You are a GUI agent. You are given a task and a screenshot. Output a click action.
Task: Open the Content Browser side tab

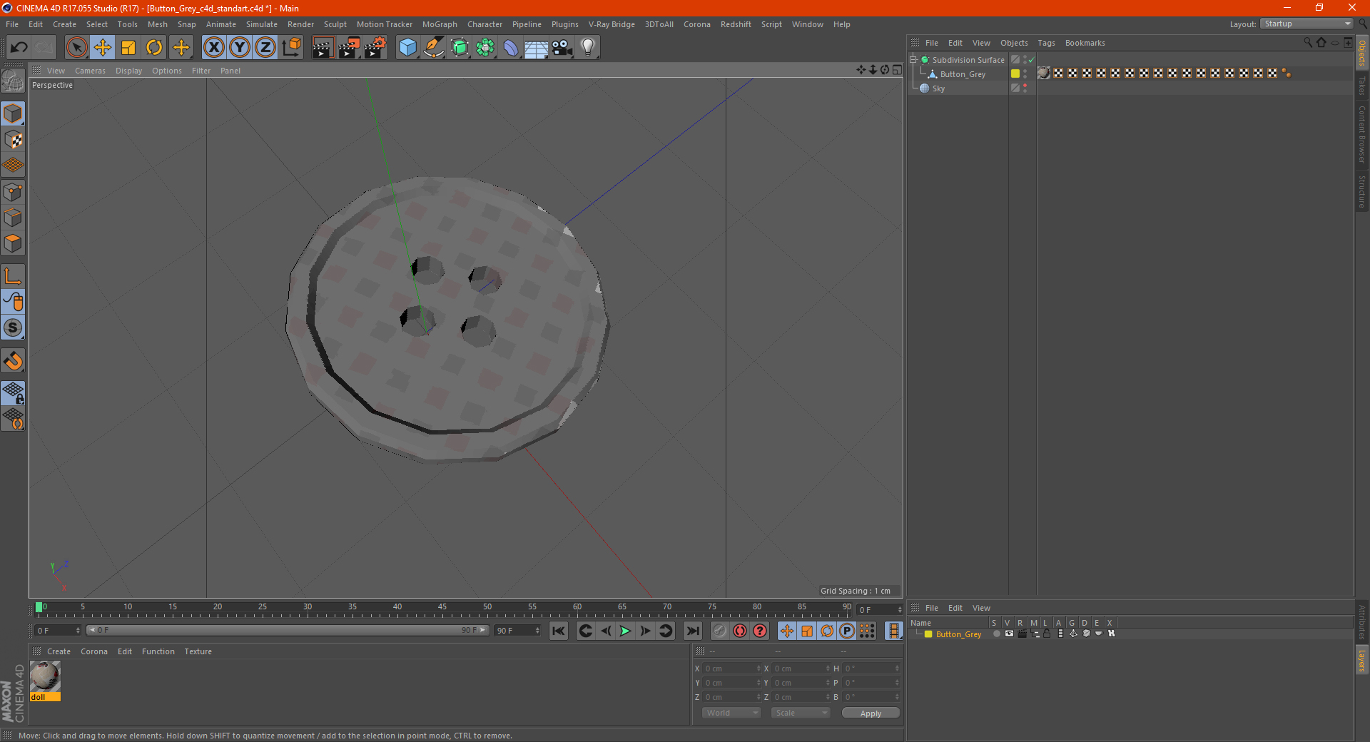pyautogui.click(x=1362, y=134)
